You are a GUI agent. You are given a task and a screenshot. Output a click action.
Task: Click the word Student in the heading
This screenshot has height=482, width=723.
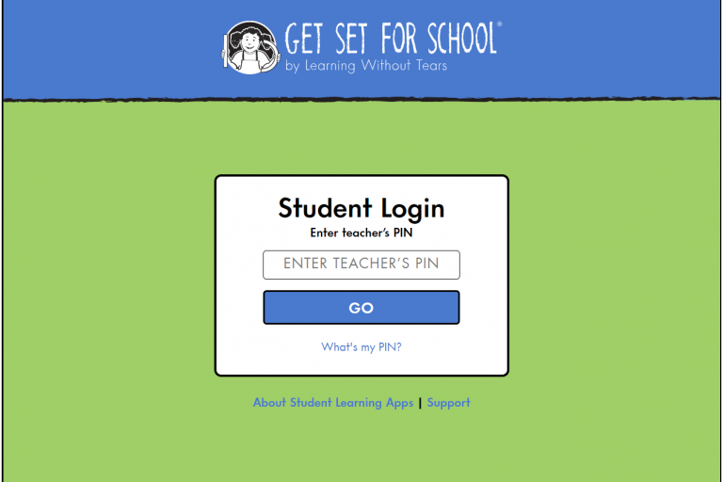[325, 208]
